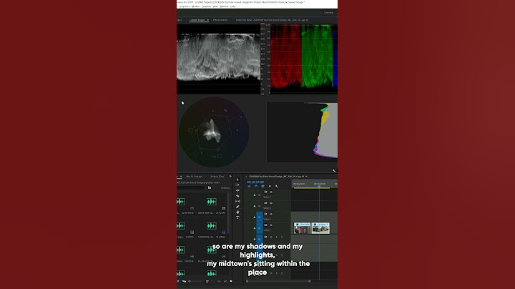Lock the Video 4 track
This screenshot has height=289, width=515.
point(255,195)
